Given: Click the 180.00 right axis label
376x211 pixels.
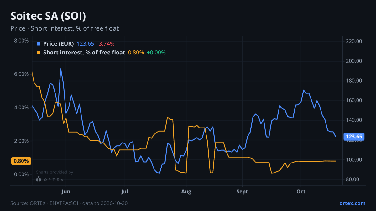Looking at the screenshot, I should [x=354, y=81].
